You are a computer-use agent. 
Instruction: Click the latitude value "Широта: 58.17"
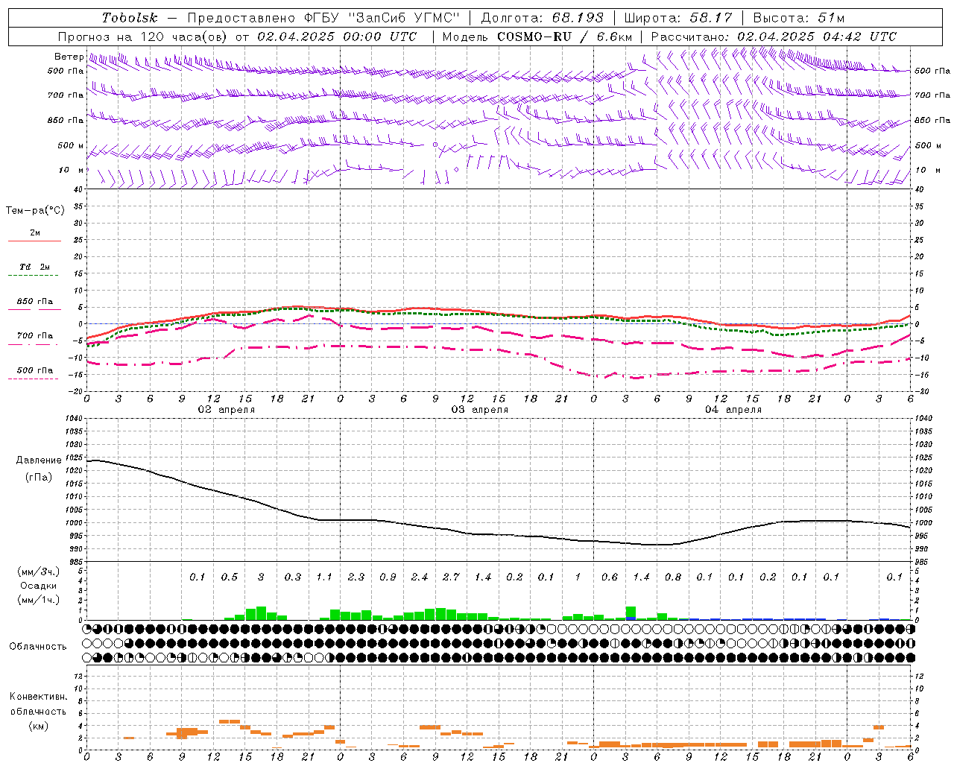click(678, 18)
